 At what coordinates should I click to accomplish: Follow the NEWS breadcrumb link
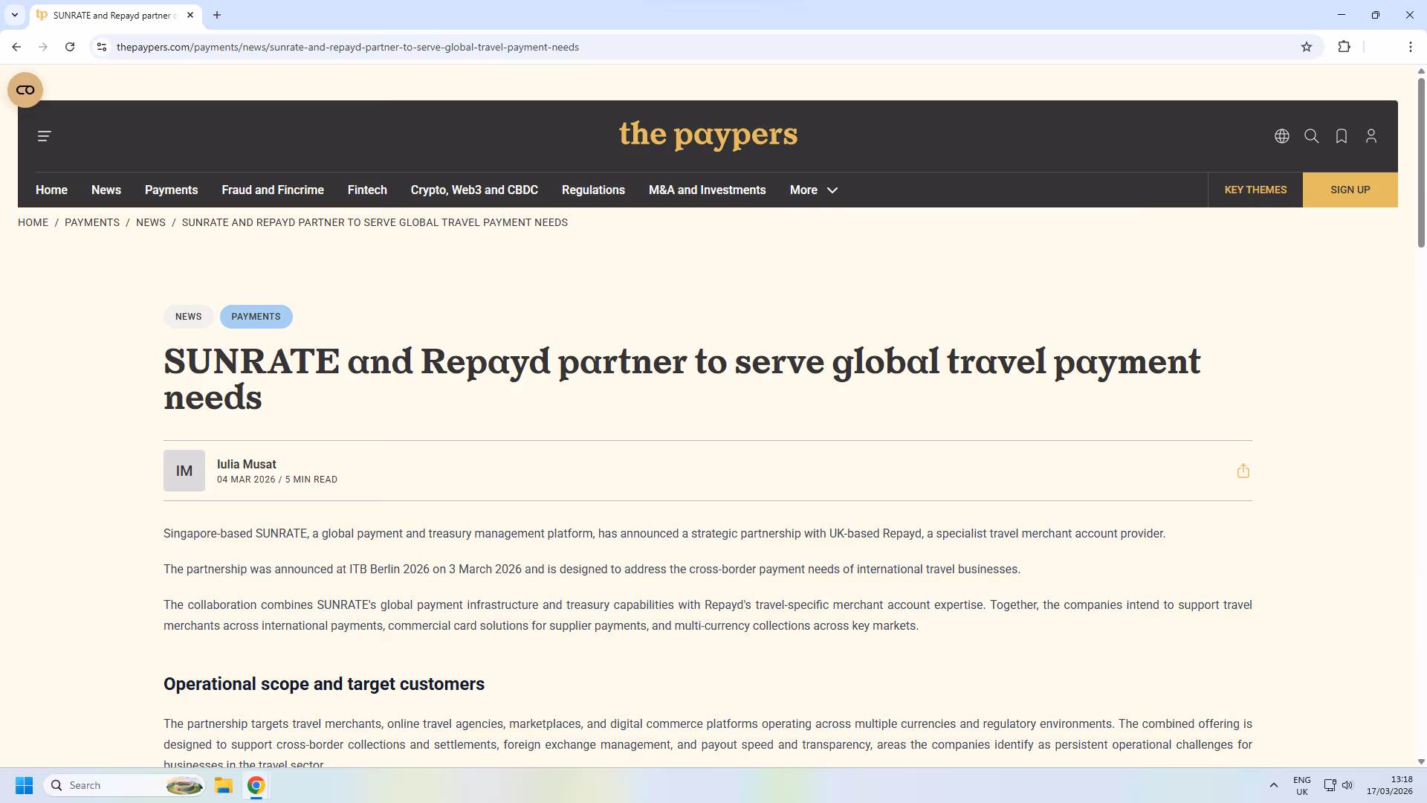(x=151, y=222)
